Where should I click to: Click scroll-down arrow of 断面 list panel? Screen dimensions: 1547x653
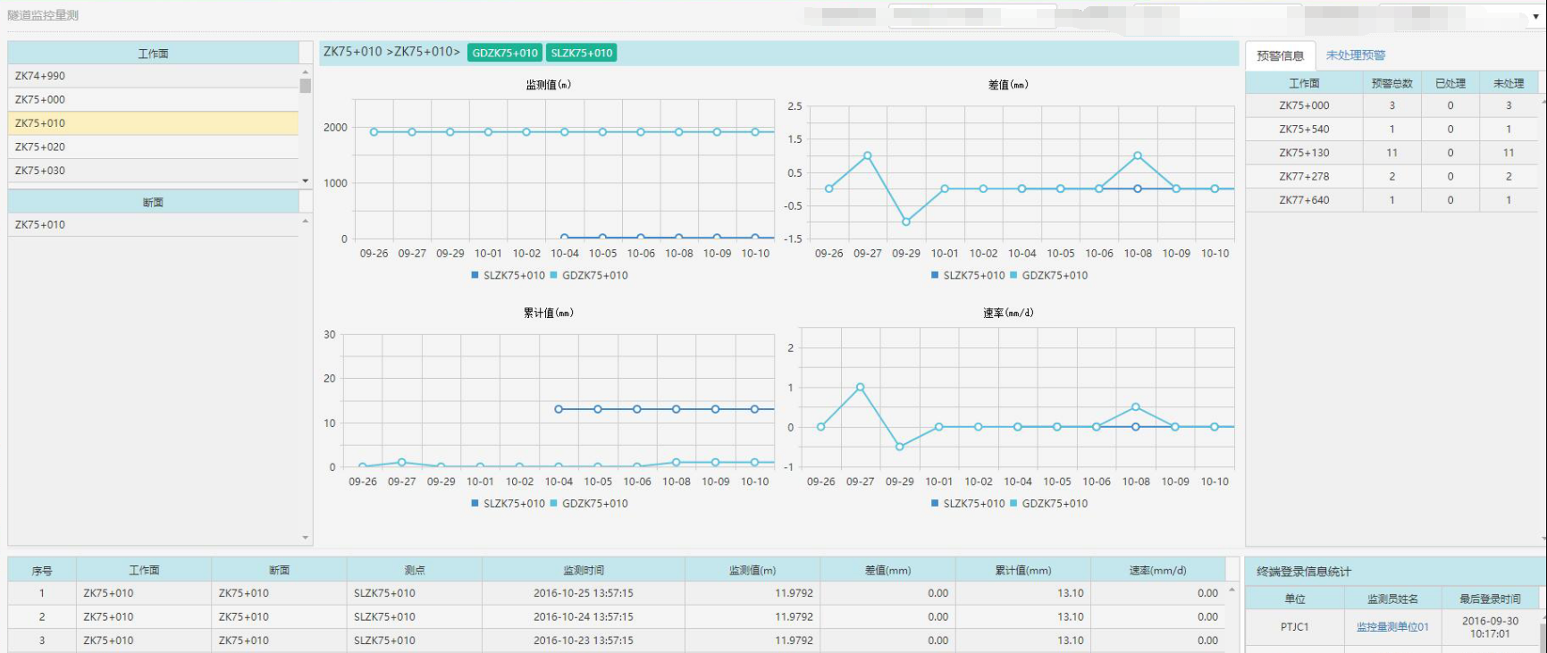tap(306, 538)
